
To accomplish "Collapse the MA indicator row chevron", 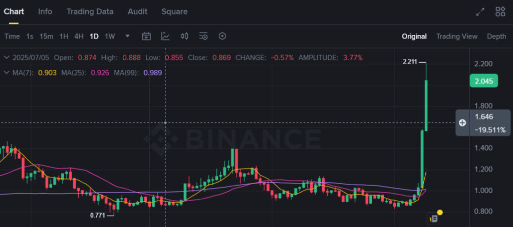I will click(6, 72).
